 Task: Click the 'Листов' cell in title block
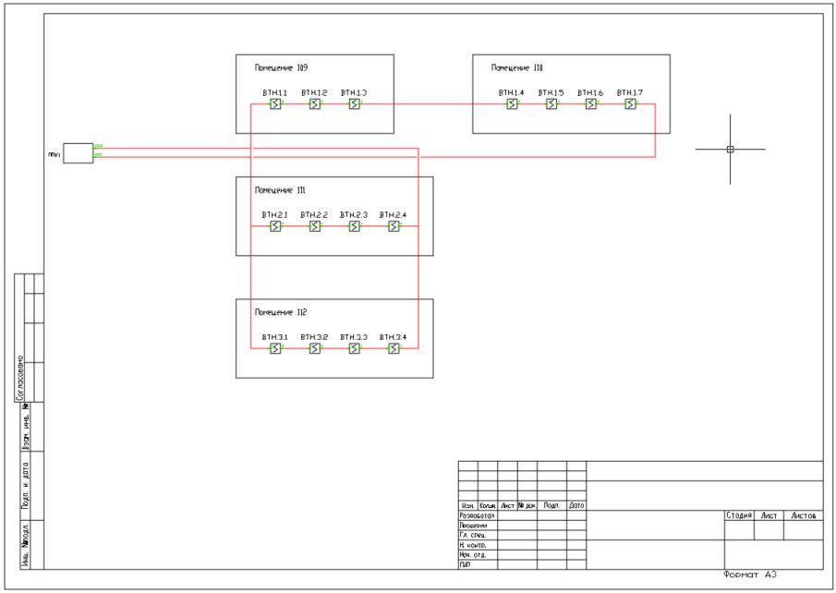click(802, 514)
